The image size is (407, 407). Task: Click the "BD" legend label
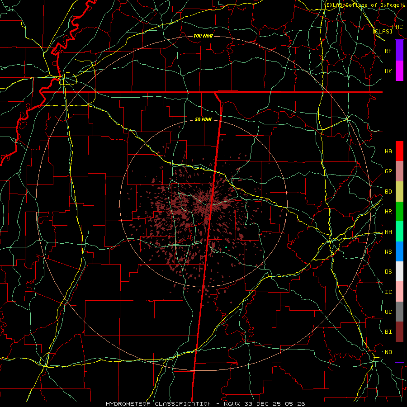(388, 192)
